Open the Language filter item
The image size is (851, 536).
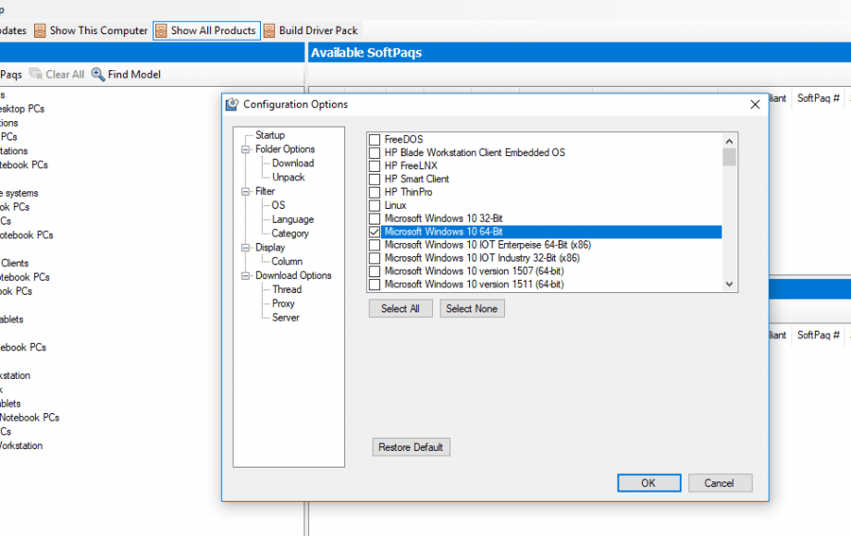pyautogui.click(x=292, y=220)
